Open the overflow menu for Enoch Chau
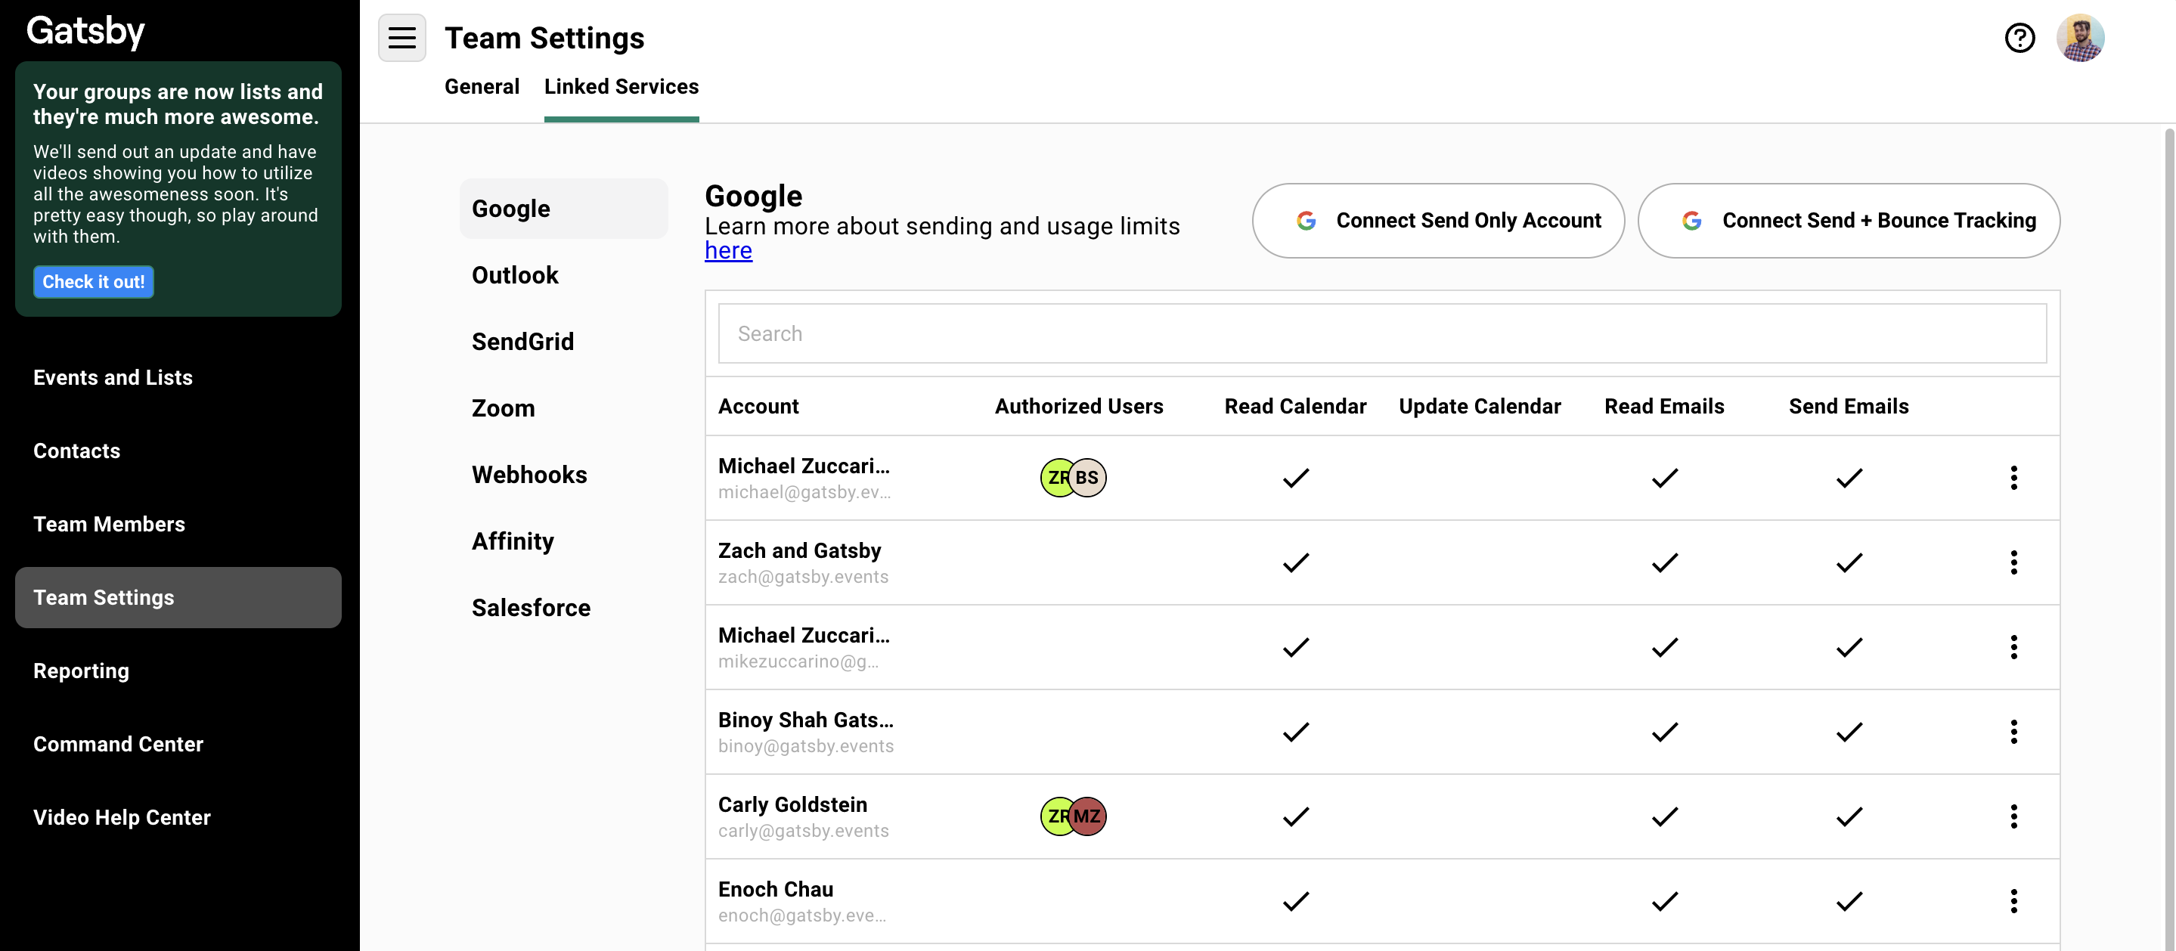The image size is (2176, 951). (2015, 901)
